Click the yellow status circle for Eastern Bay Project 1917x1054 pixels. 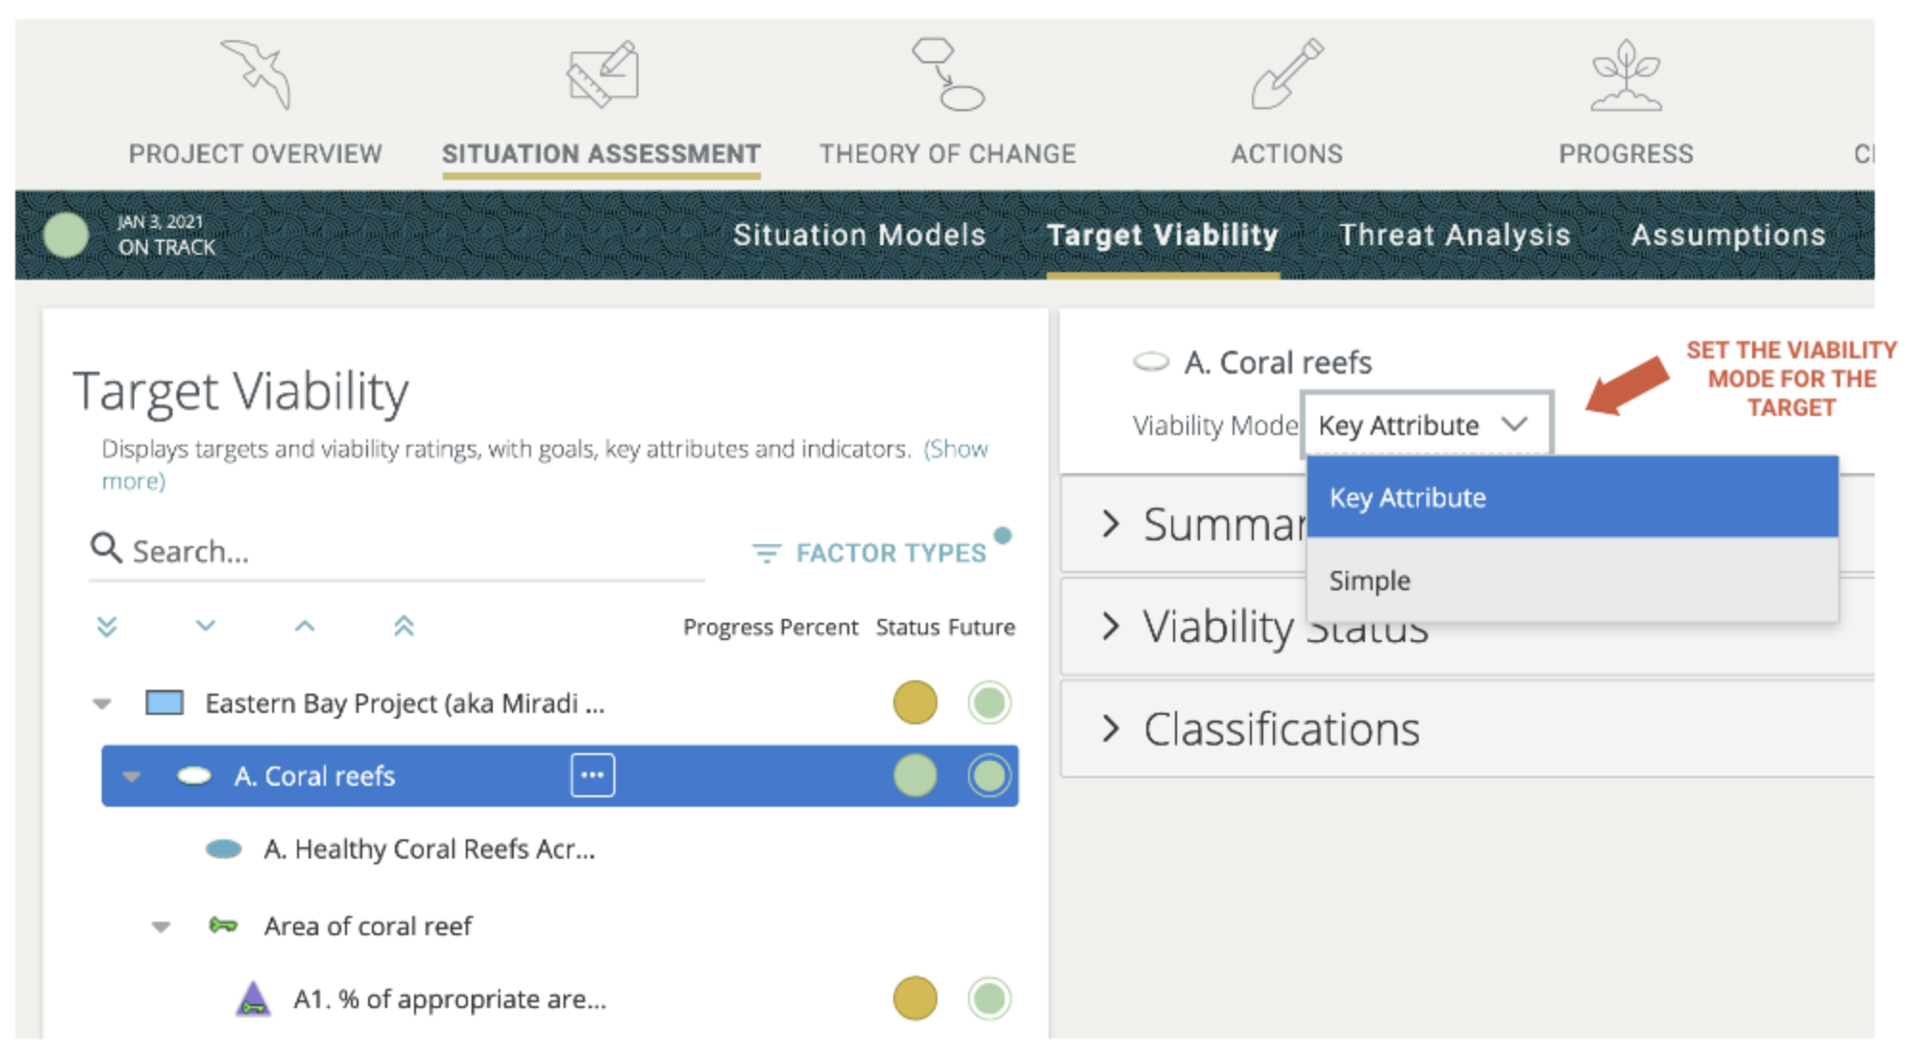click(x=914, y=702)
